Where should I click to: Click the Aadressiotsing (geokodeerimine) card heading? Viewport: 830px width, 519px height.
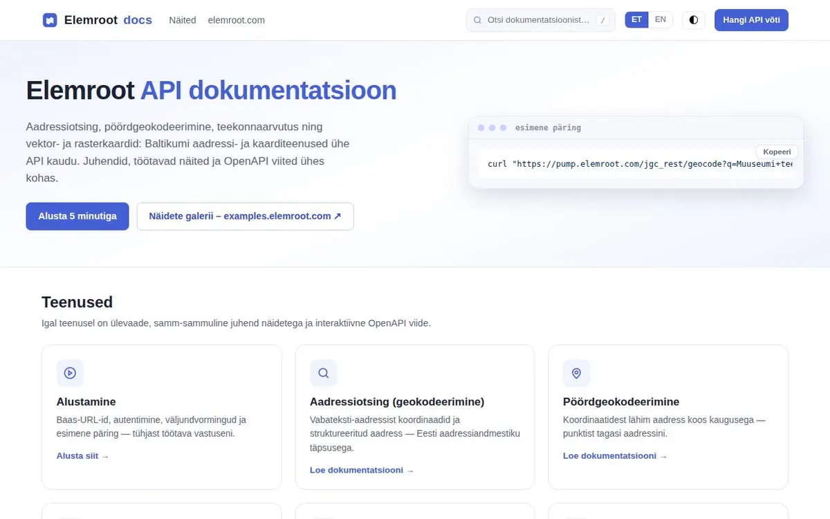pos(397,401)
